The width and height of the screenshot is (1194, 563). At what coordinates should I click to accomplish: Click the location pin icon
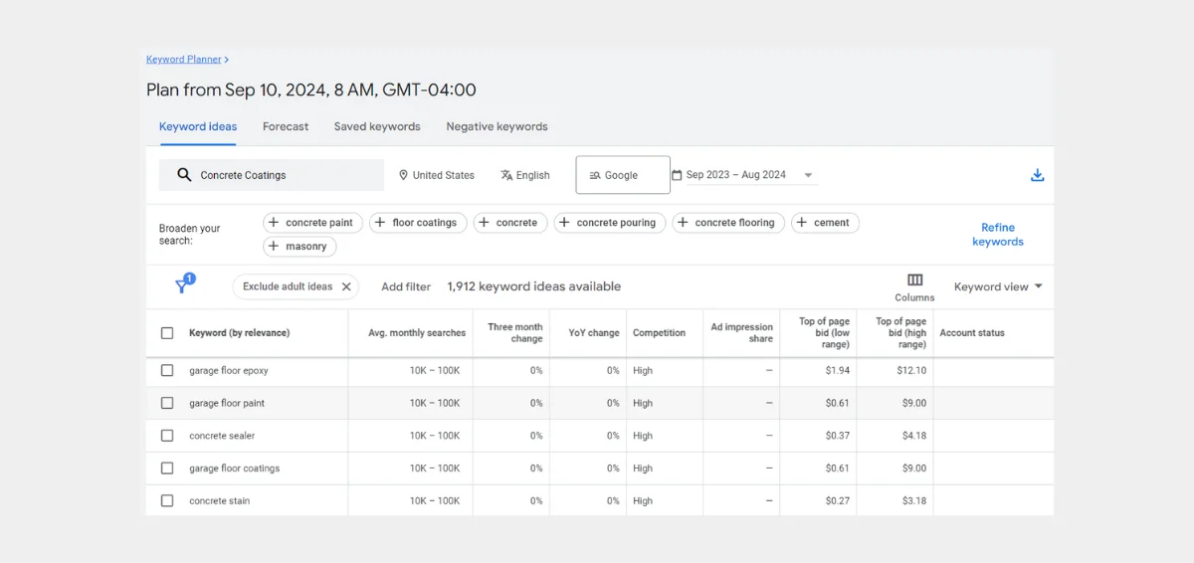[404, 175]
